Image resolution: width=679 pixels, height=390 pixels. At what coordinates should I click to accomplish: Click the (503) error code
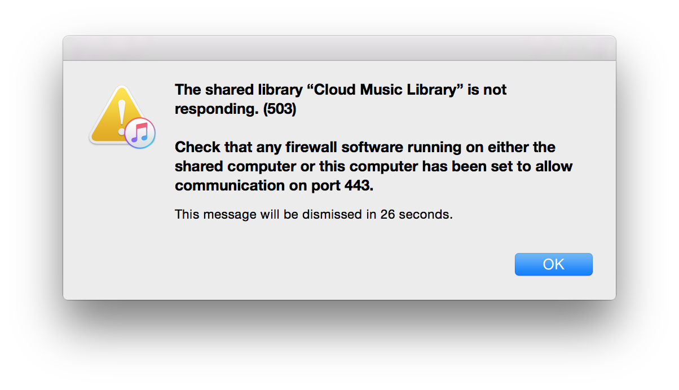[279, 109]
